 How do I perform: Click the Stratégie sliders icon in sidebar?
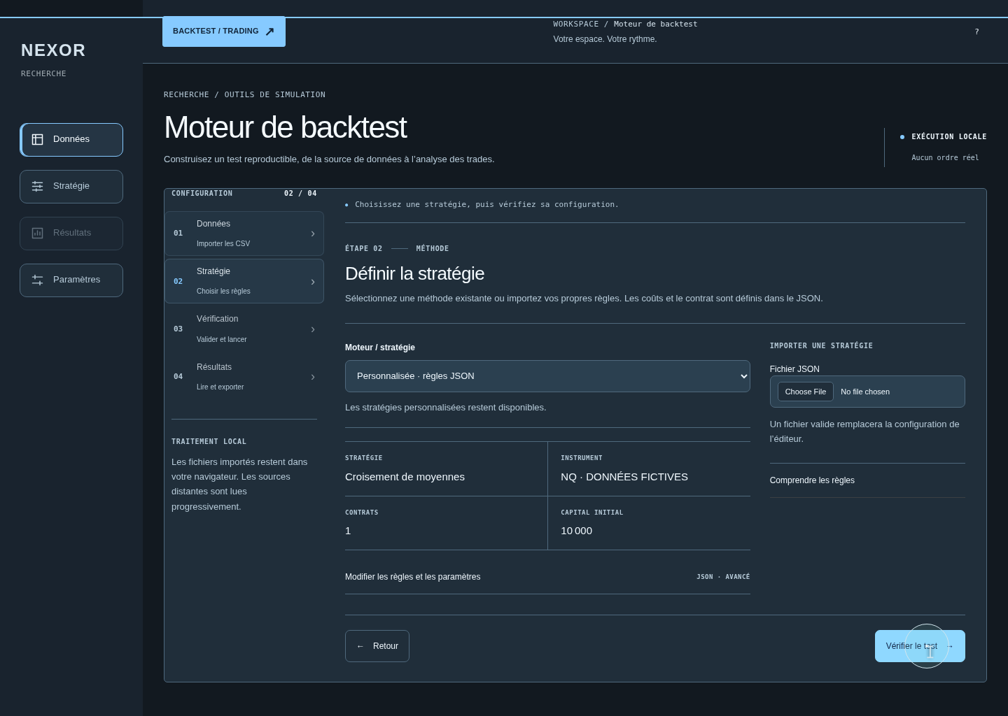(x=38, y=186)
